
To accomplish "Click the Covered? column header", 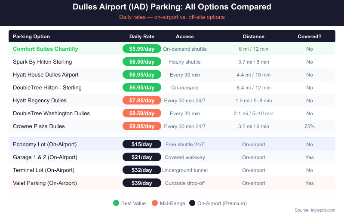I will point(310,37).
